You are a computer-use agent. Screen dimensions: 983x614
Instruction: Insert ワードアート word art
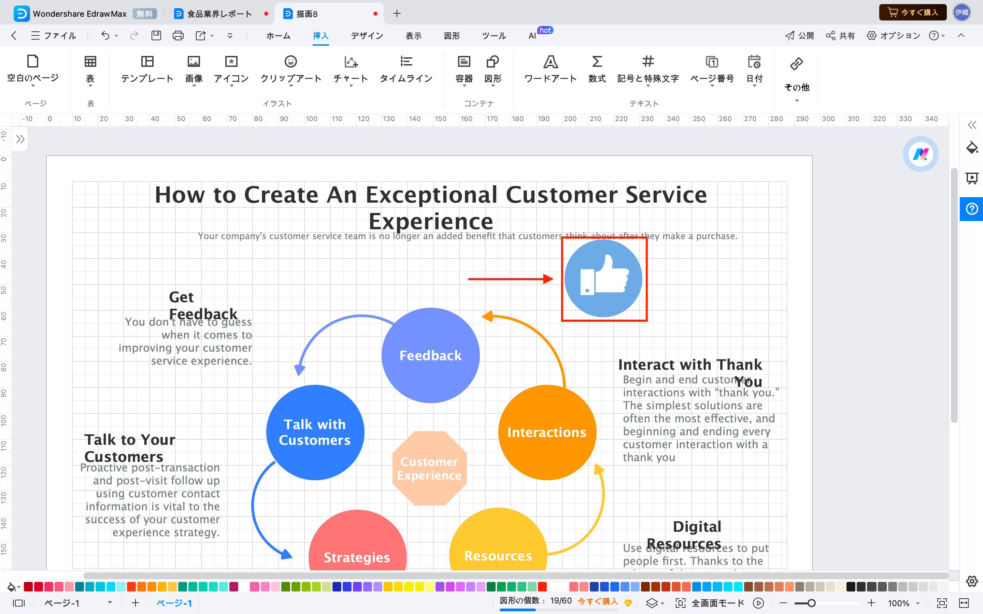pyautogui.click(x=551, y=69)
